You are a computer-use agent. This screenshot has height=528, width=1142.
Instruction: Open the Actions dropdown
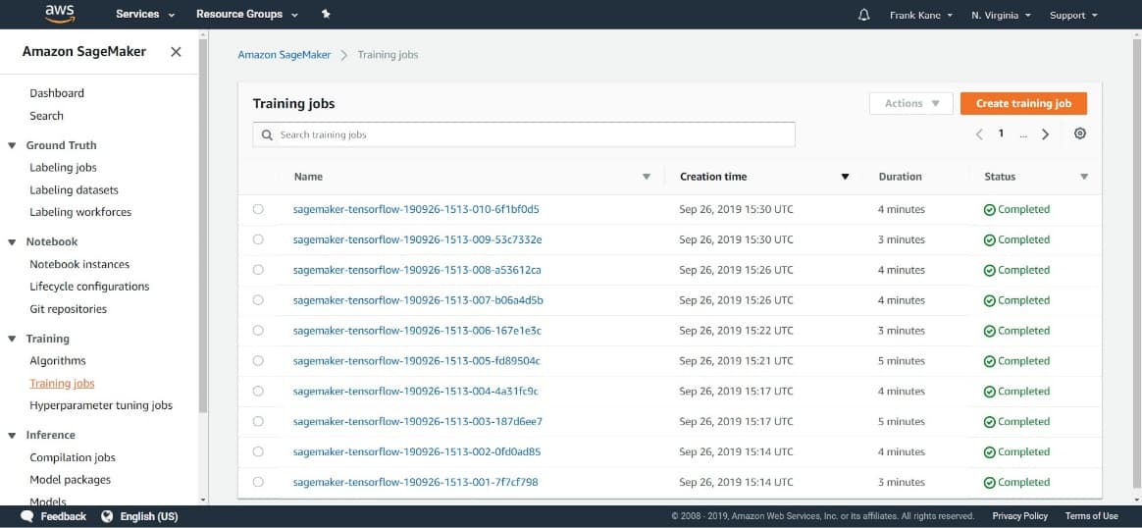pyautogui.click(x=911, y=103)
